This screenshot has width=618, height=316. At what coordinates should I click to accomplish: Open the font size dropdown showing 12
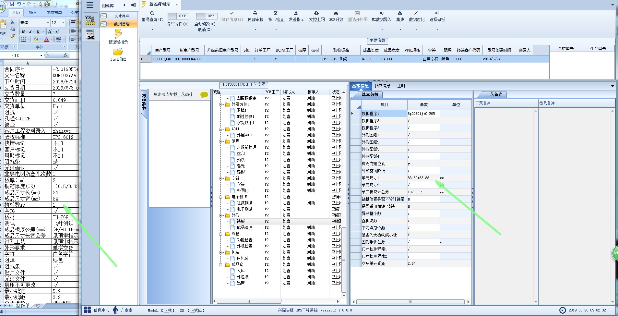point(63,23)
